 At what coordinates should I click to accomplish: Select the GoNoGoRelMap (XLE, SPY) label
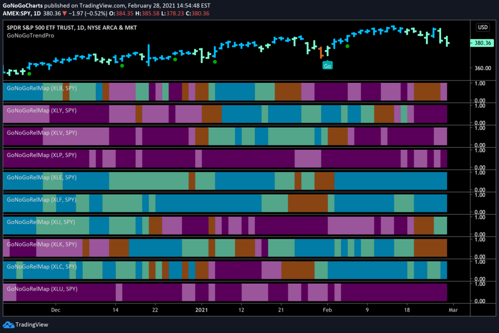(42, 177)
